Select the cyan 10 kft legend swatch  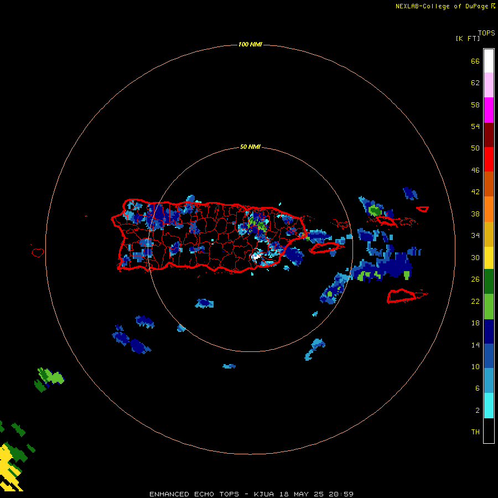tap(489, 406)
